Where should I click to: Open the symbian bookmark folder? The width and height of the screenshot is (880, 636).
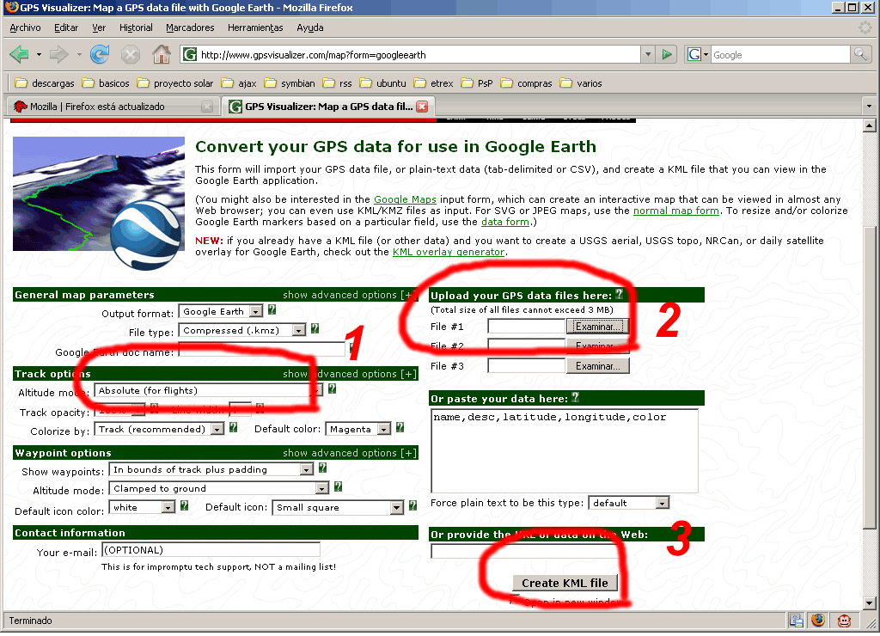coord(290,83)
